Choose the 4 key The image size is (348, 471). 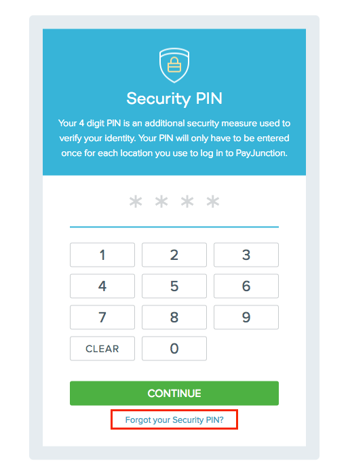(102, 286)
